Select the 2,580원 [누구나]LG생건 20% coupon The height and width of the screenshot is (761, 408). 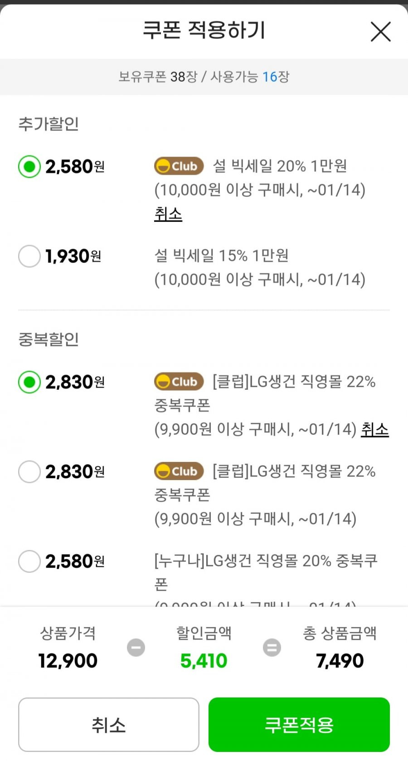[29, 561]
